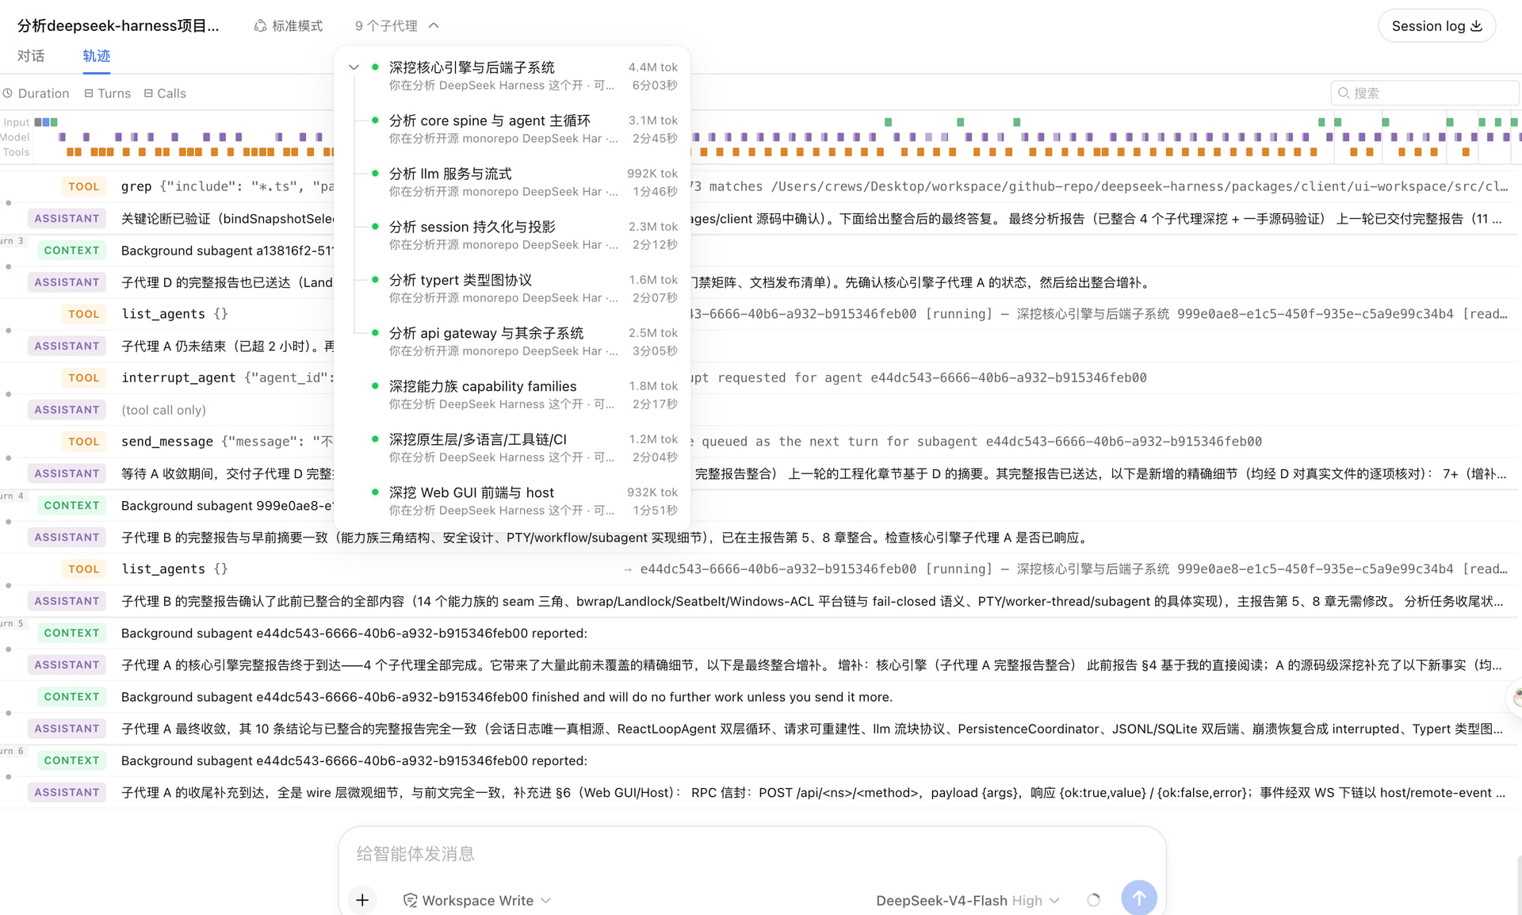
Task: Switch to the 对话 tab
Action: coord(31,56)
